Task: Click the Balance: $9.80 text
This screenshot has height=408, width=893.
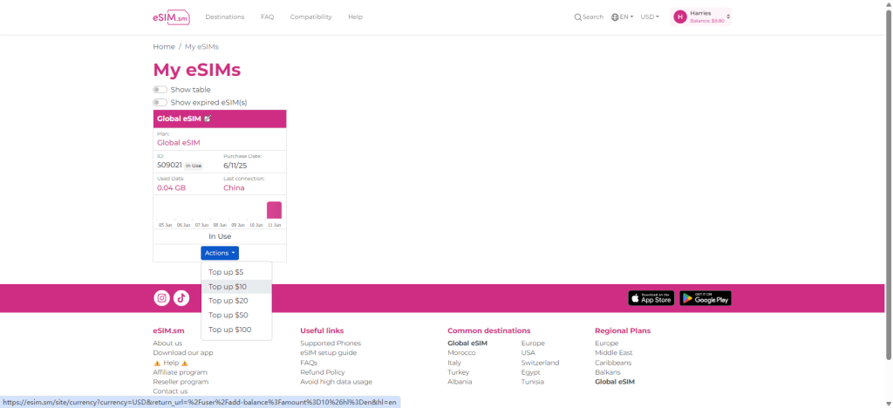Action: (x=706, y=21)
